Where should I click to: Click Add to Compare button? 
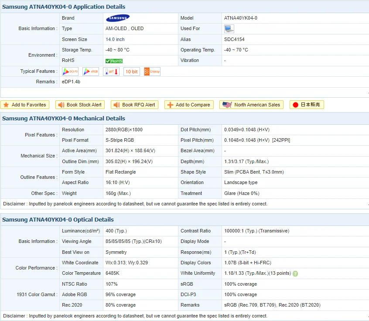189,105
